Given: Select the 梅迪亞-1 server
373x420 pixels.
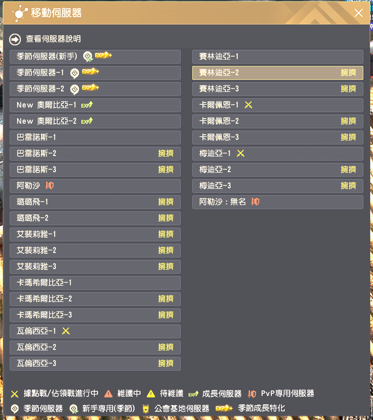Looking at the screenshot, I should [278, 154].
